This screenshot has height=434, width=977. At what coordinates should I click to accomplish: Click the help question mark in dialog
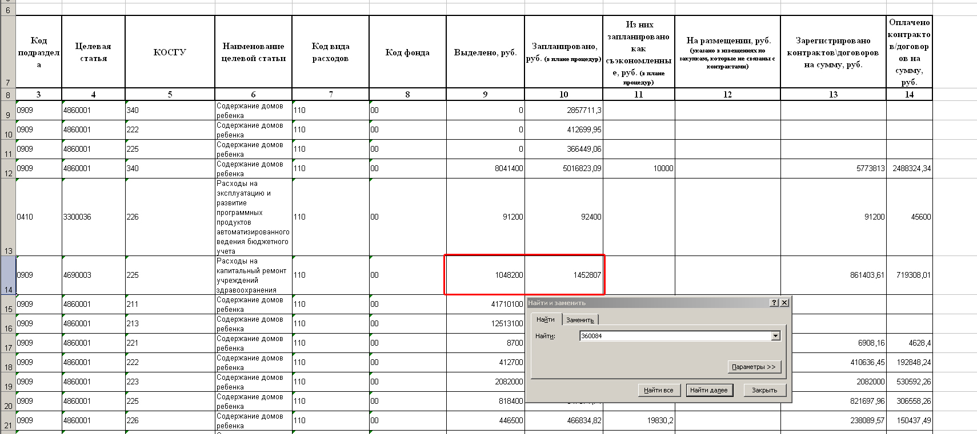[x=774, y=303]
